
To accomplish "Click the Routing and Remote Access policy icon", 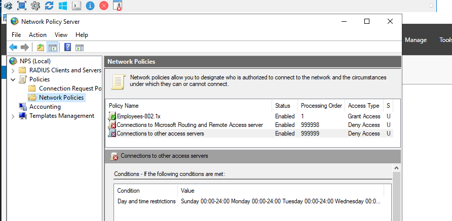I will [x=112, y=124].
